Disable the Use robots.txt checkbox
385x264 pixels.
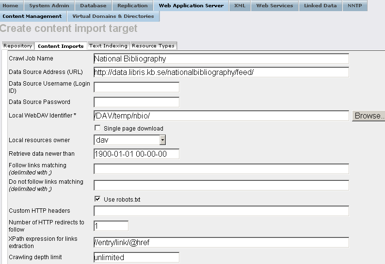pyautogui.click(x=97, y=199)
